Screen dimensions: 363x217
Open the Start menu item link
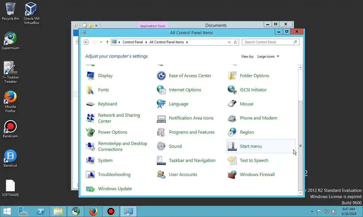251,146
